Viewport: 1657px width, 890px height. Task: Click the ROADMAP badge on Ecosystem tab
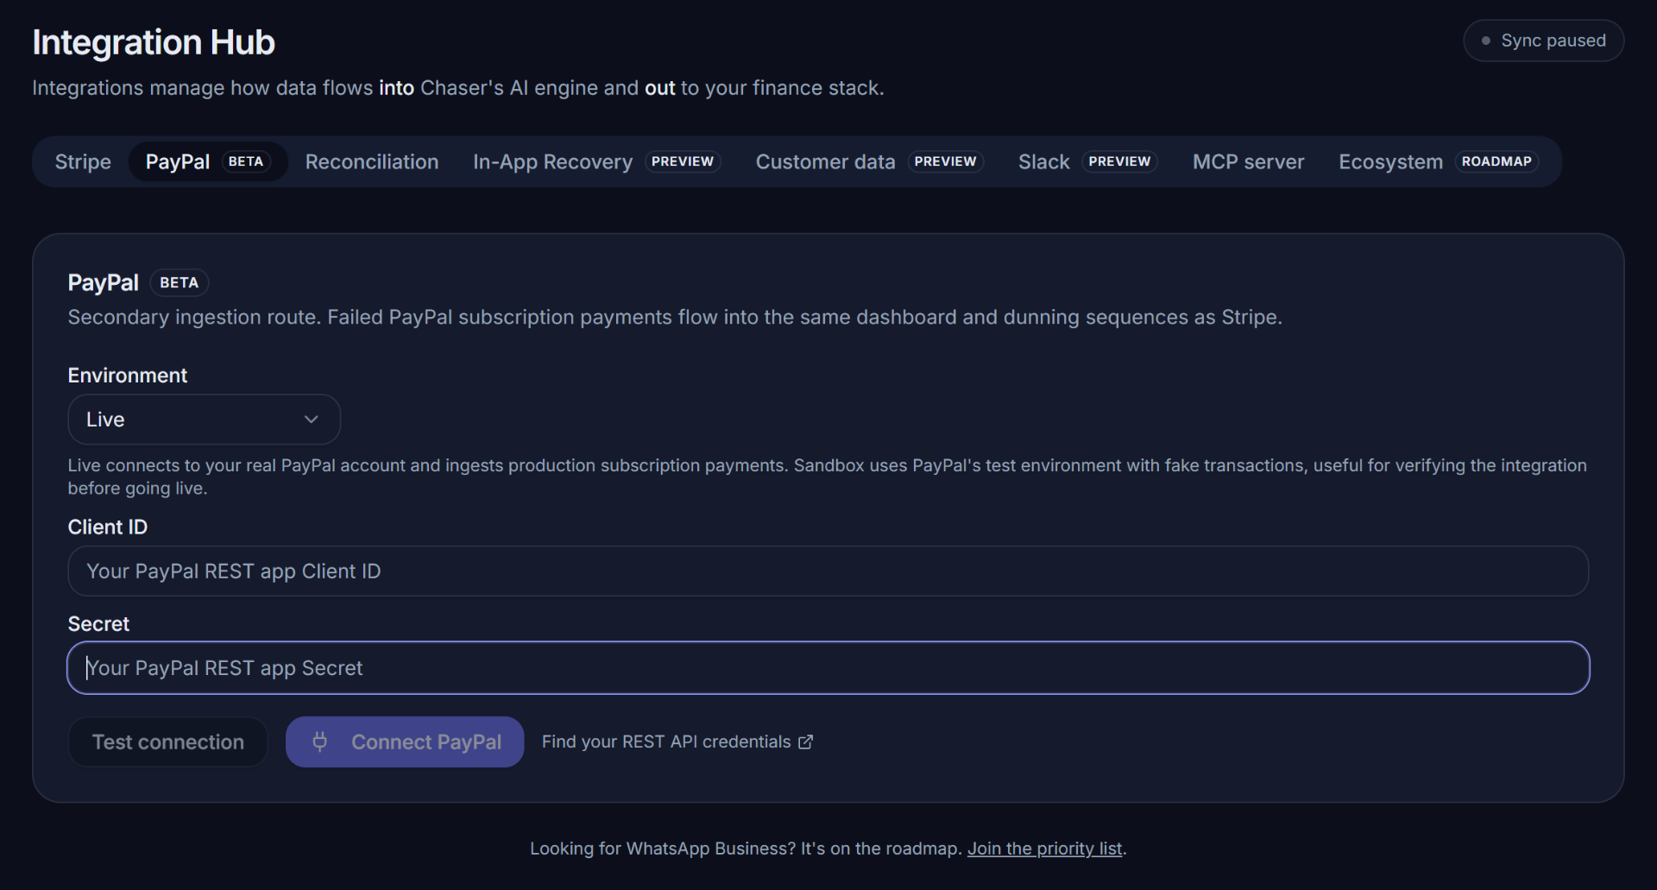[1496, 161]
